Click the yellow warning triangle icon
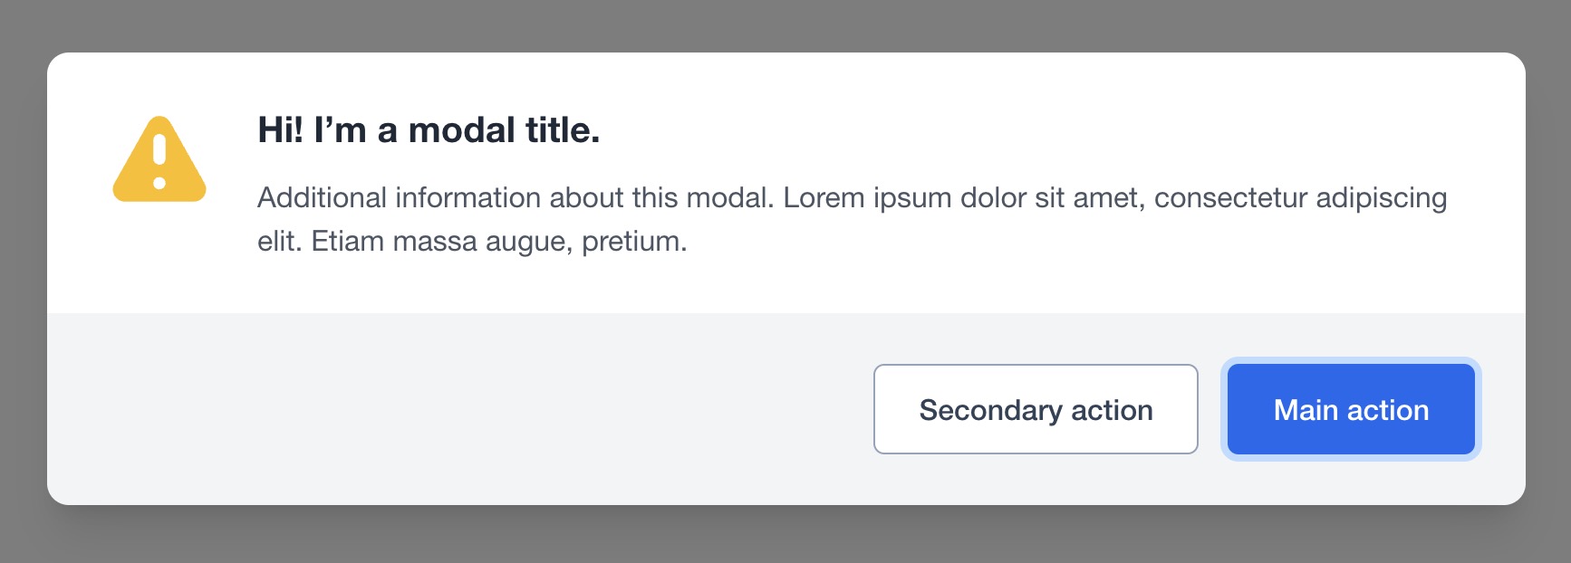This screenshot has height=563, width=1571. [159, 159]
